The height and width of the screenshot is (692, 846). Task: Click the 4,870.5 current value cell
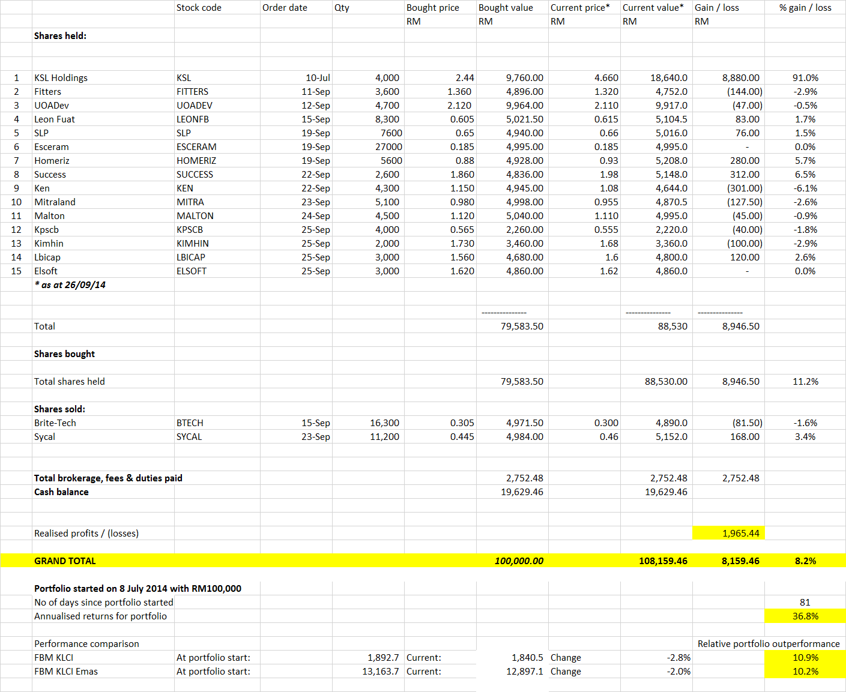(656, 202)
